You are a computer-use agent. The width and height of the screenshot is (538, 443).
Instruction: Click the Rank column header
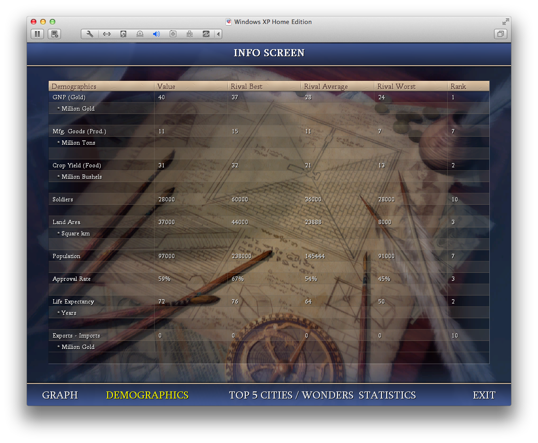(x=458, y=87)
